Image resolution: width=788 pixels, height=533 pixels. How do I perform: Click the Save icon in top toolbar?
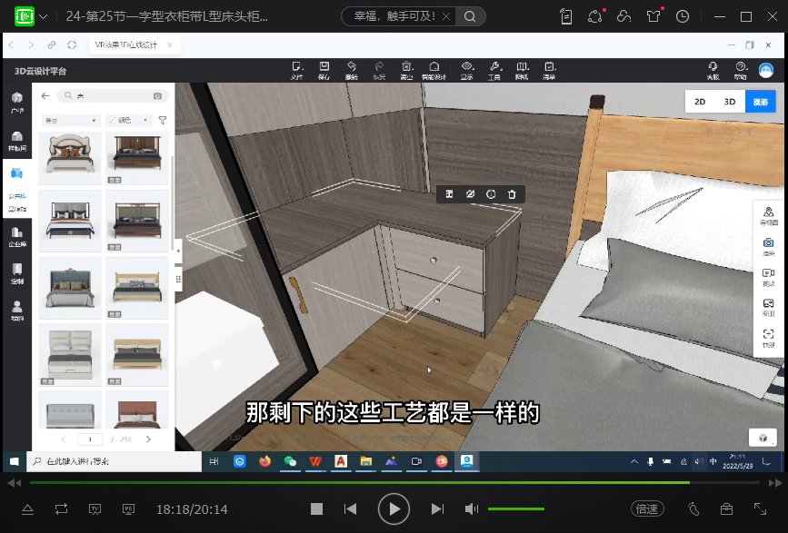pyautogui.click(x=324, y=69)
